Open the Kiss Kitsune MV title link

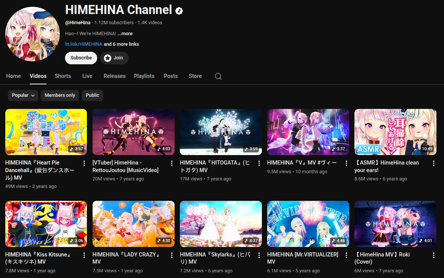(38, 258)
